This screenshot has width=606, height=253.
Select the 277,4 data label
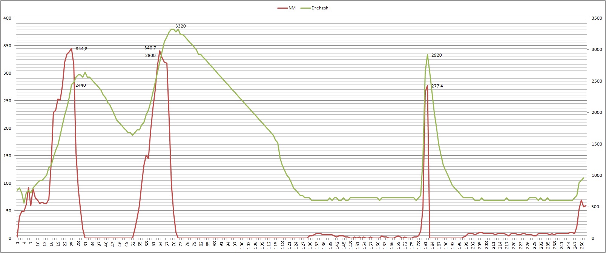pos(437,86)
